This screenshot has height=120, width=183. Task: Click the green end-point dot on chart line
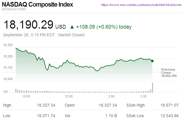(x=152, y=61)
